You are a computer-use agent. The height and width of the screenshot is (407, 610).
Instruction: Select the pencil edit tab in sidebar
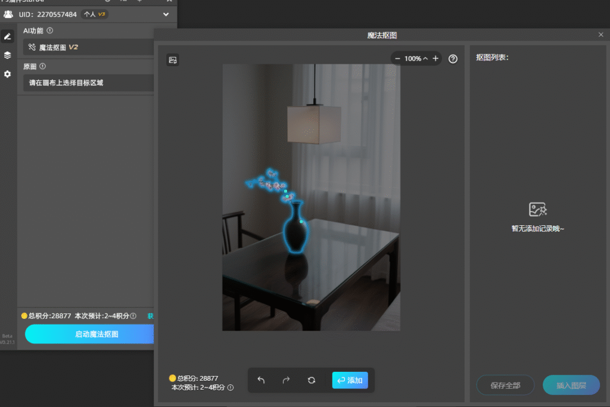pos(7,36)
